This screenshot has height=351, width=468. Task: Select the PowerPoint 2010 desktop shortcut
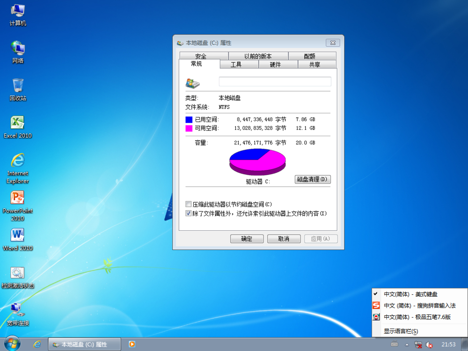(18, 206)
